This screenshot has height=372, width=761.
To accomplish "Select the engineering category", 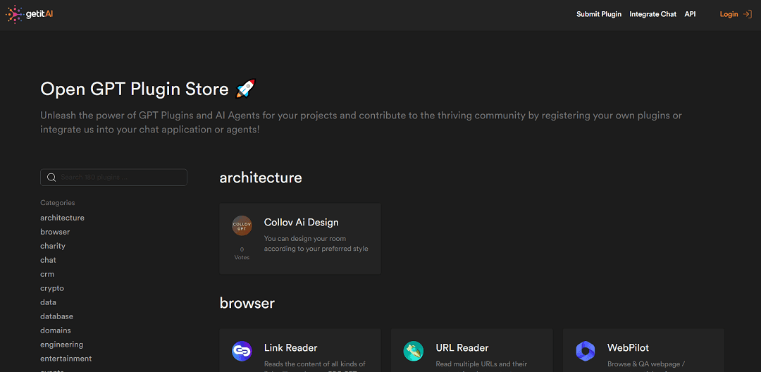I will pyautogui.click(x=61, y=345).
